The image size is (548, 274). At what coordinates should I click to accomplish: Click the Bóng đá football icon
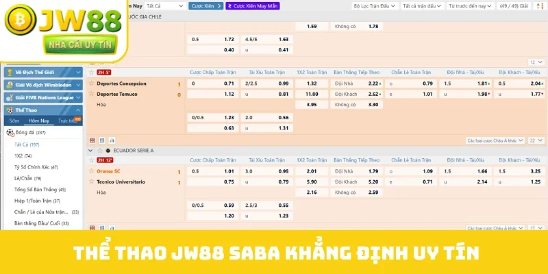10,132
